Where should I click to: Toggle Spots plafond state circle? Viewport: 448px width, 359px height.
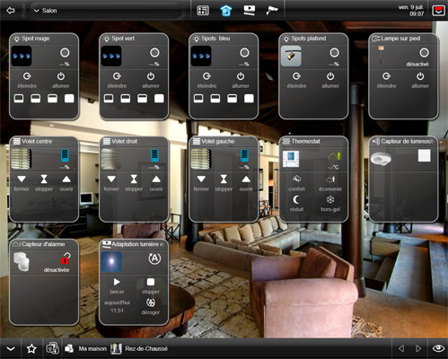pos(334,53)
